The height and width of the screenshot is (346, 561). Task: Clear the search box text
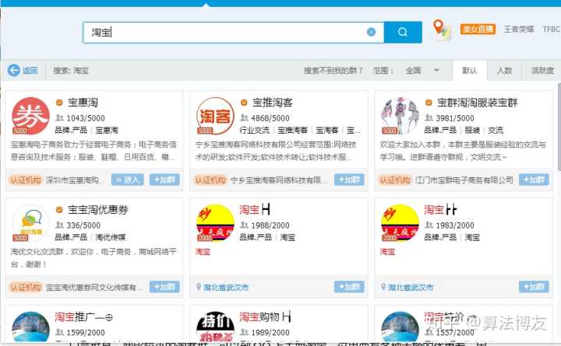click(x=371, y=32)
